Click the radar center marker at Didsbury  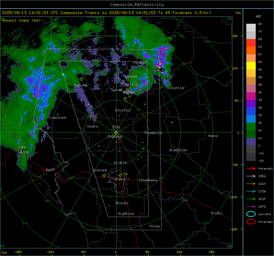[116, 133]
